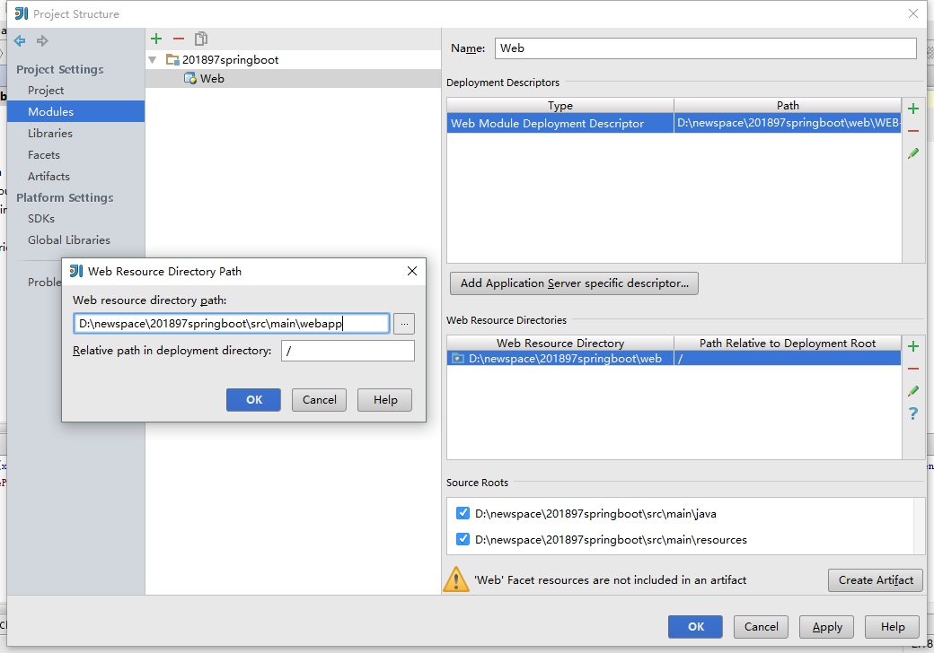The image size is (934, 653).
Task: Click the Create Artifact button
Action: pos(875,580)
